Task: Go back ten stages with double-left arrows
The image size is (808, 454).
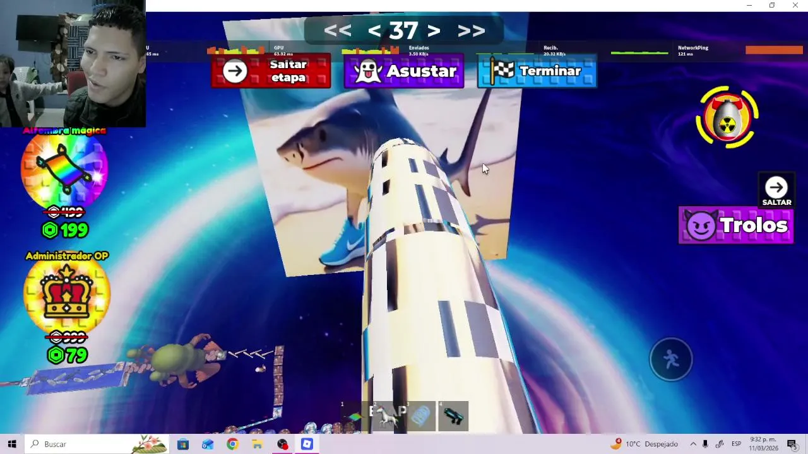Action: [338, 31]
